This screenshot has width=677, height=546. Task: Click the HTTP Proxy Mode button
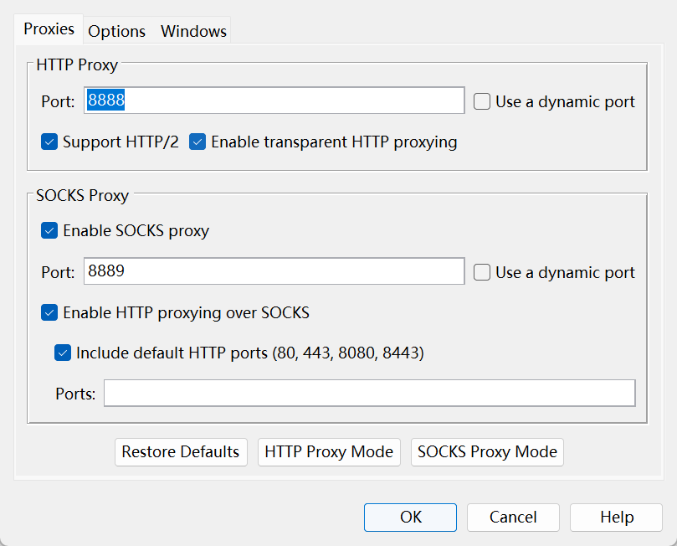click(x=329, y=452)
